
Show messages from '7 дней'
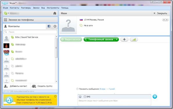click(x=112, y=89)
